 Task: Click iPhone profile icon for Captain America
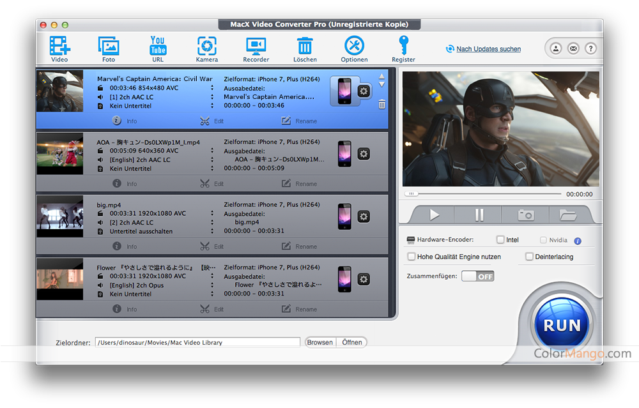(x=344, y=91)
